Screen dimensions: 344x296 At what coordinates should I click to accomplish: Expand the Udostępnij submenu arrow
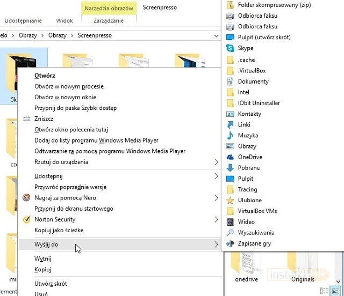click(217, 176)
